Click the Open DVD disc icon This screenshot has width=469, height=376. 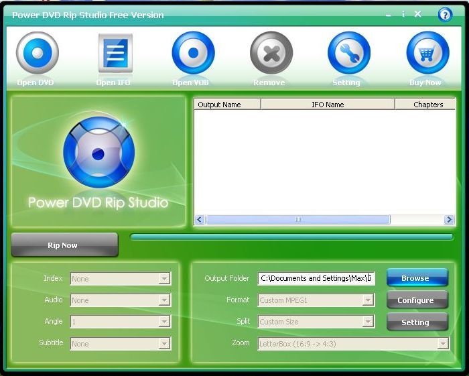click(x=37, y=53)
